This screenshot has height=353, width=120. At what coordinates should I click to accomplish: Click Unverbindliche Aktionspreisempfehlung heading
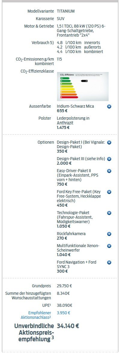(34, 333)
